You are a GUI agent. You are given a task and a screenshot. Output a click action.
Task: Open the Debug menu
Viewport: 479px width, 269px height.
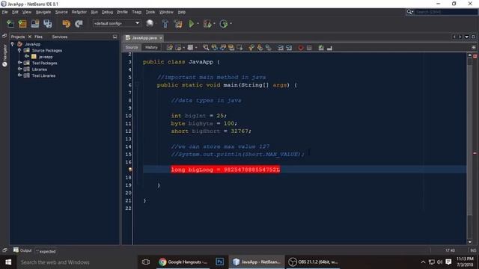pyautogui.click(x=107, y=12)
